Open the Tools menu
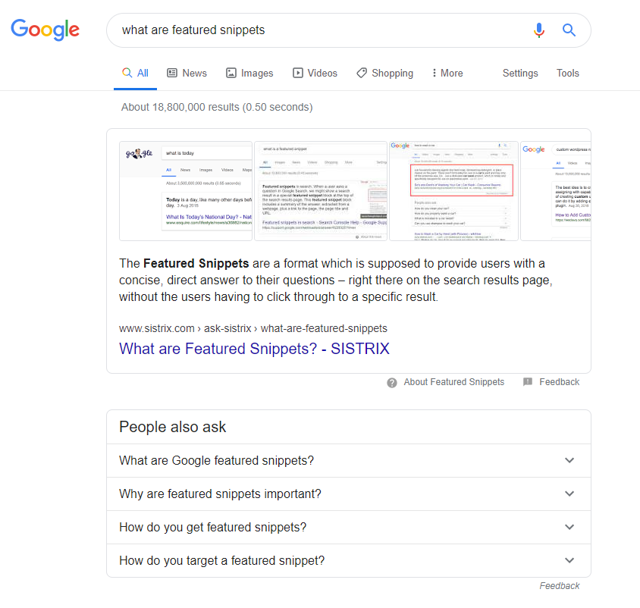Viewport: 640px width, 608px height. pyautogui.click(x=568, y=73)
